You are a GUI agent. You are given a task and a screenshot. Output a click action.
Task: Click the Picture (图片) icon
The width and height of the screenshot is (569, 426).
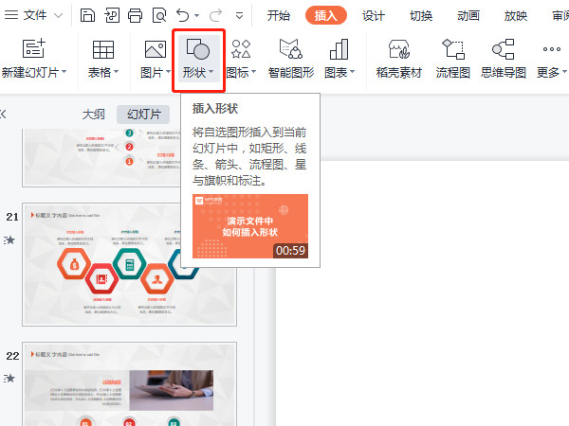[x=154, y=51]
